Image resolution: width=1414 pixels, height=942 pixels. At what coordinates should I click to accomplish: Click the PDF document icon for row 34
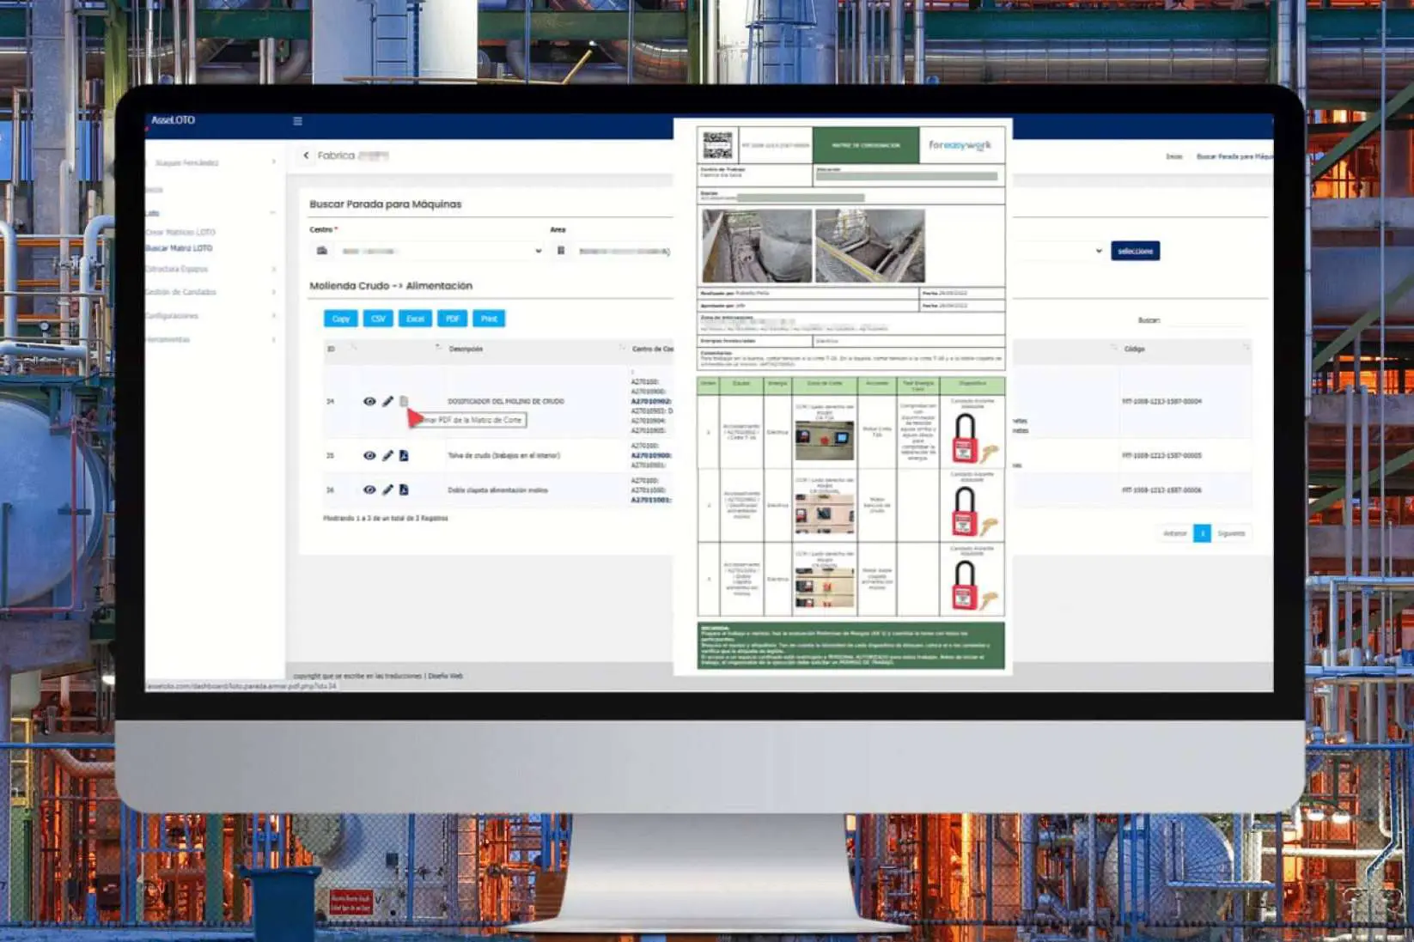pos(404,401)
